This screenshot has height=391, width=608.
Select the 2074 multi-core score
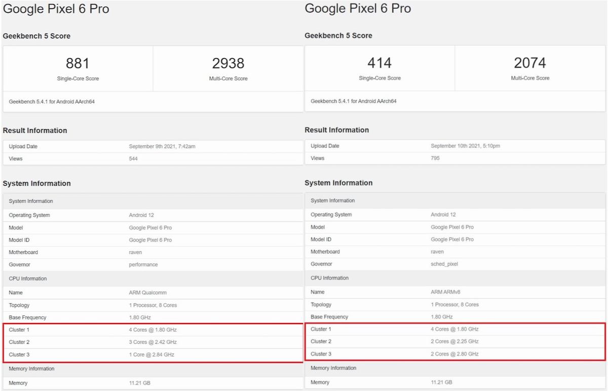coord(530,63)
